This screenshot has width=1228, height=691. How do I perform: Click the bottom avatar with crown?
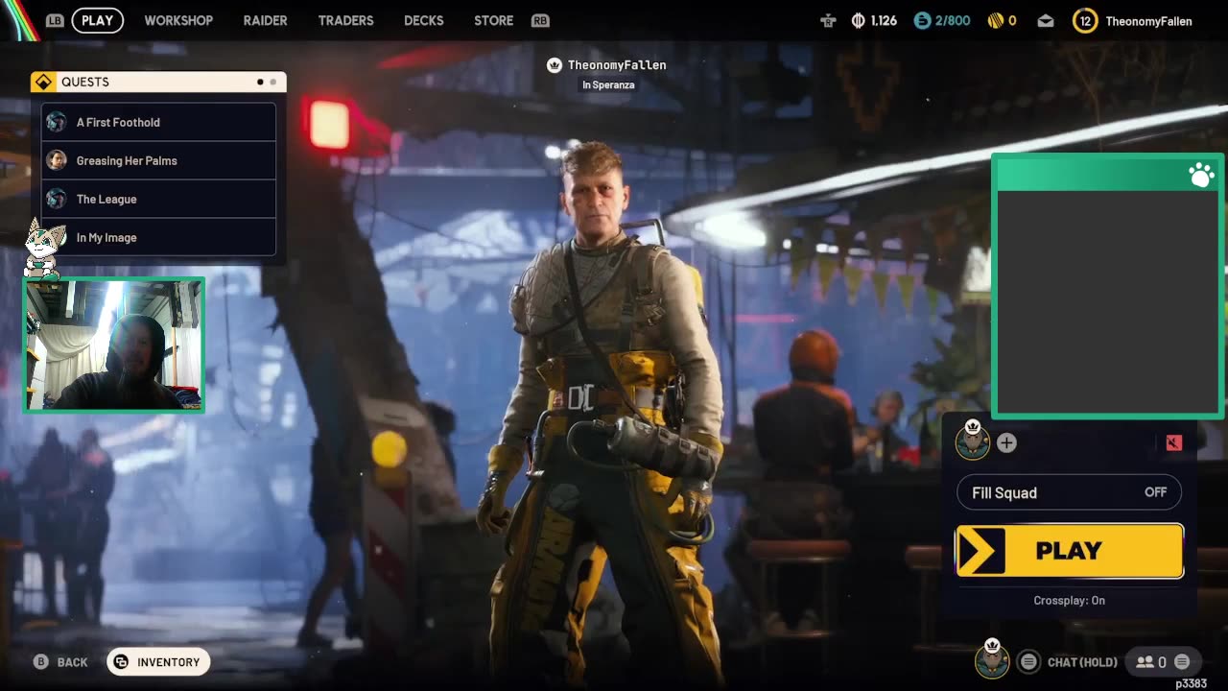pos(992,659)
